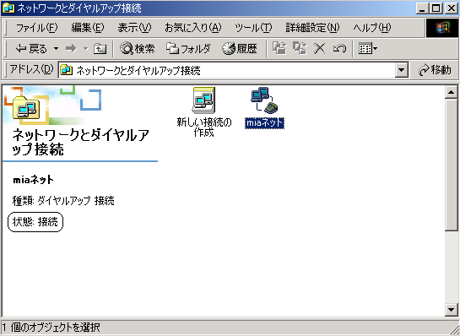460x336 pixels.
Task: Expand the address bar dropdown arrow
Action: (x=402, y=70)
